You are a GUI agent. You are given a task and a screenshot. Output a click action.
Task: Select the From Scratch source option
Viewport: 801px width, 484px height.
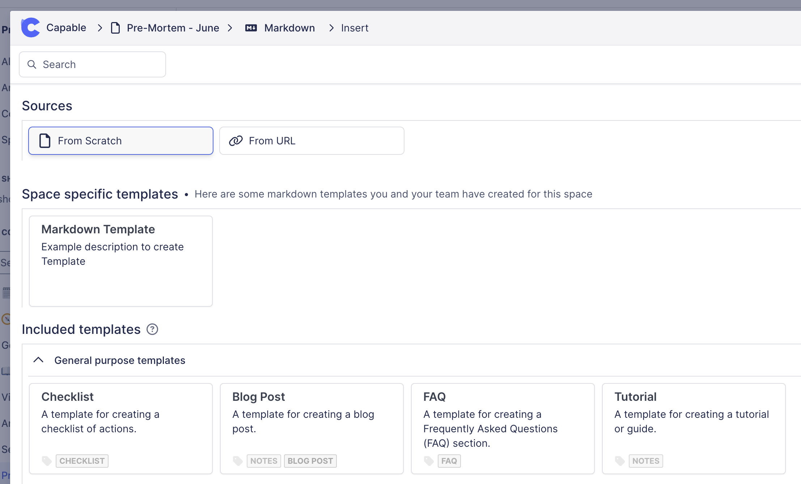click(120, 141)
